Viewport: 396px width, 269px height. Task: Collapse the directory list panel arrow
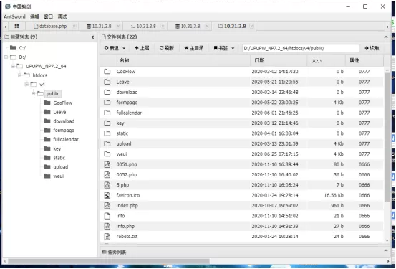point(93,37)
